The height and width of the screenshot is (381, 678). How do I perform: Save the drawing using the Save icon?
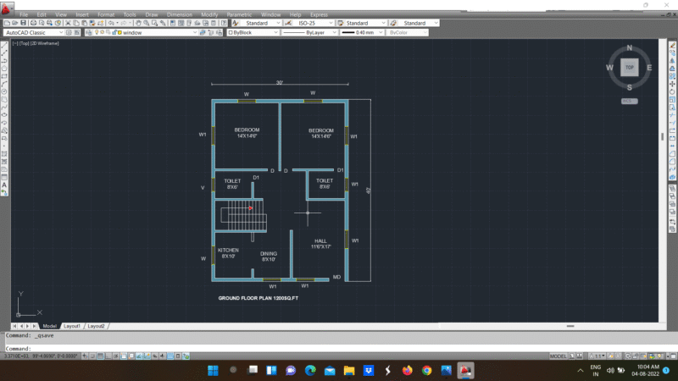(24, 23)
